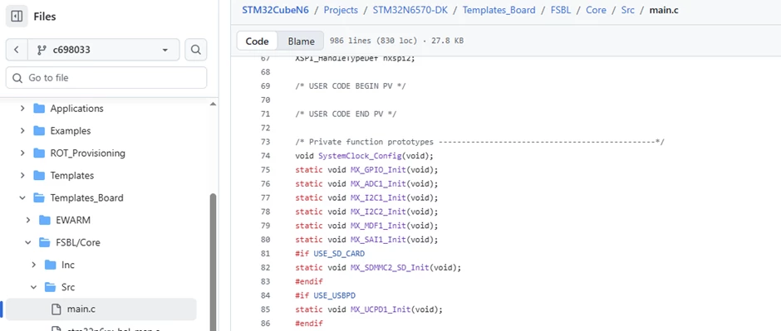The image size is (781, 331).
Task: Click MX_I2C2_Init in the code
Action: point(379,212)
